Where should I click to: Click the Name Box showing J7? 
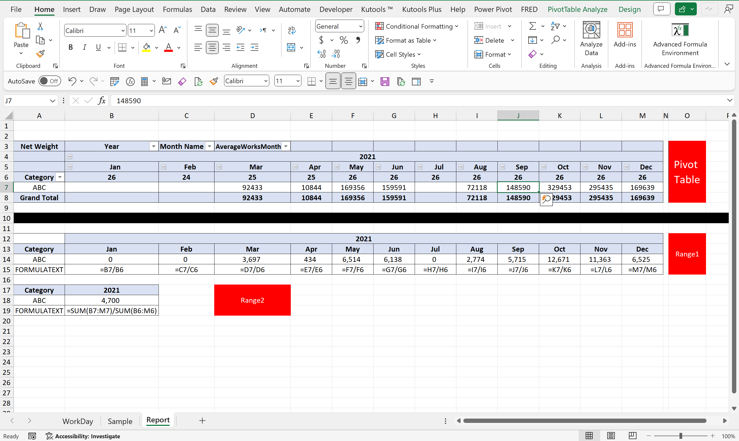click(x=27, y=101)
